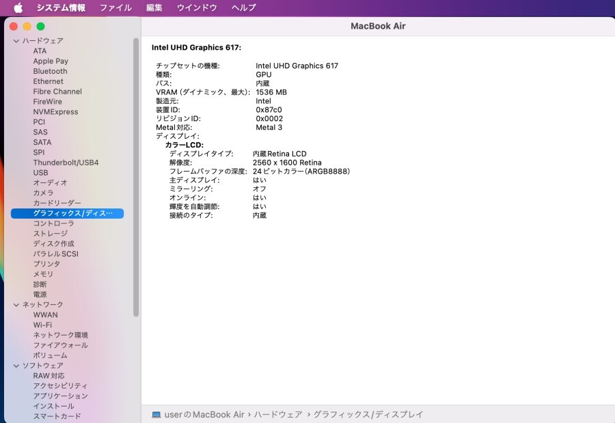Select ストレージ in sidebar
Viewport: 615px width, 423px height.
(50, 234)
